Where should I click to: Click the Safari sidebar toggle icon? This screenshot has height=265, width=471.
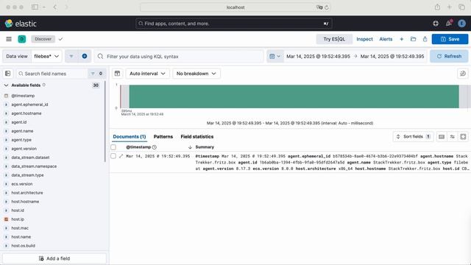(35, 7)
